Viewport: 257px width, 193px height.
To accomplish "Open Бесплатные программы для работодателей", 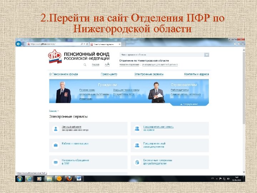I will click(x=157, y=162).
